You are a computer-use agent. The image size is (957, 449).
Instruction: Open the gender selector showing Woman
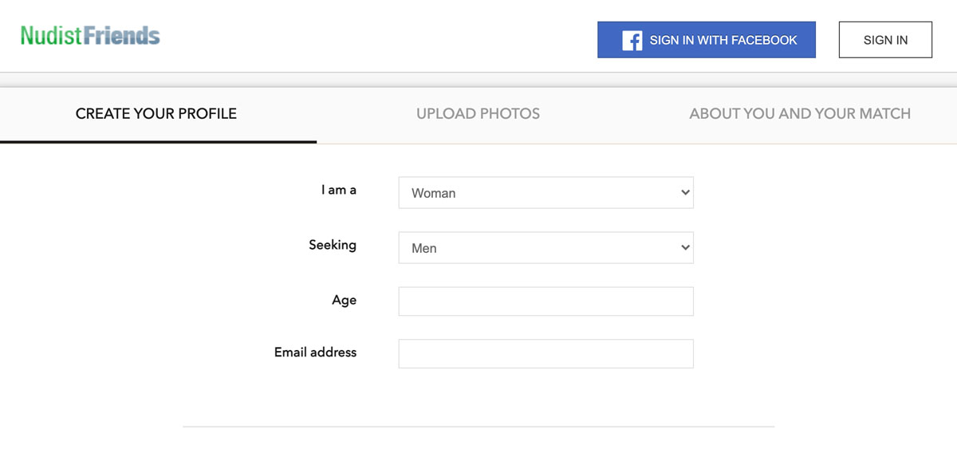pyautogui.click(x=545, y=192)
